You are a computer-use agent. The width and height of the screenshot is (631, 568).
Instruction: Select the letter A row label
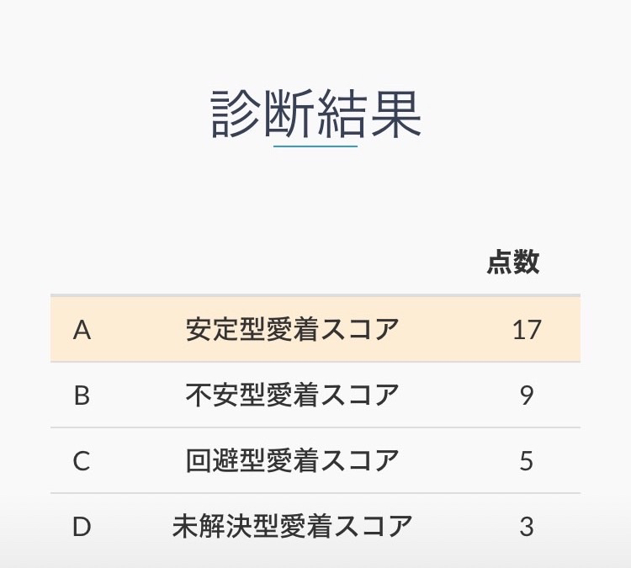82,330
